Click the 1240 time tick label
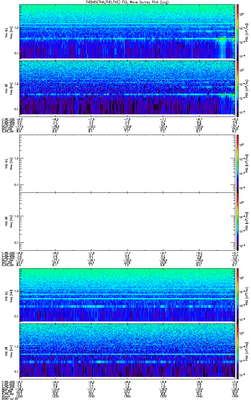 [x=92, y=396]
